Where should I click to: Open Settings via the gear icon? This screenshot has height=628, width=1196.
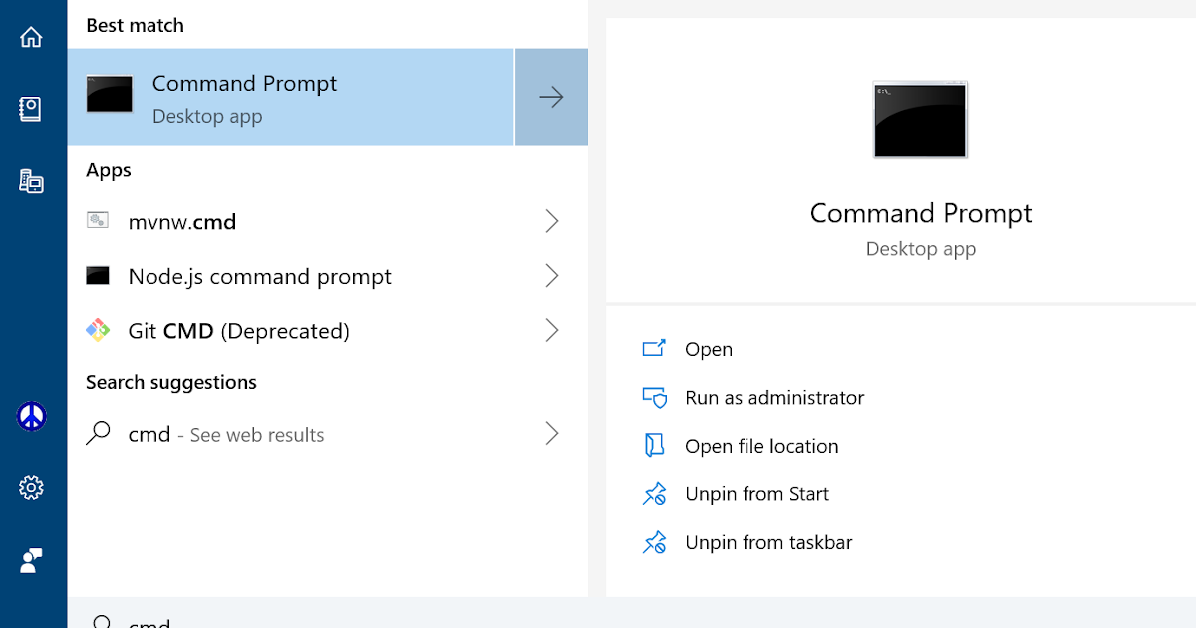click(31, 487)
